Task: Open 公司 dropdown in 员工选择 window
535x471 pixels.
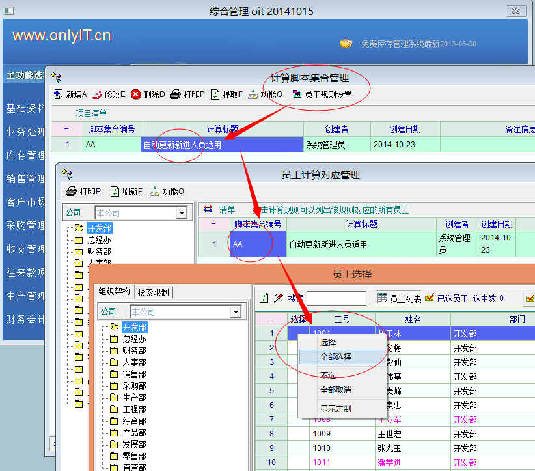Action: (x=236, y=313)
